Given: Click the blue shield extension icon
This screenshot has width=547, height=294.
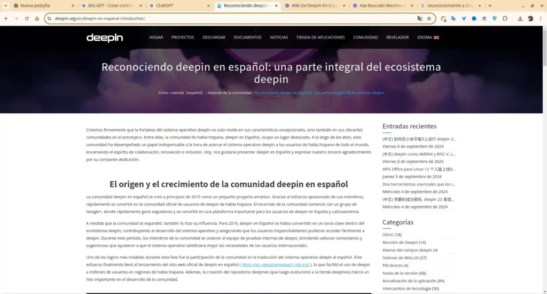Looking at the screenshot, I should 494,19.
